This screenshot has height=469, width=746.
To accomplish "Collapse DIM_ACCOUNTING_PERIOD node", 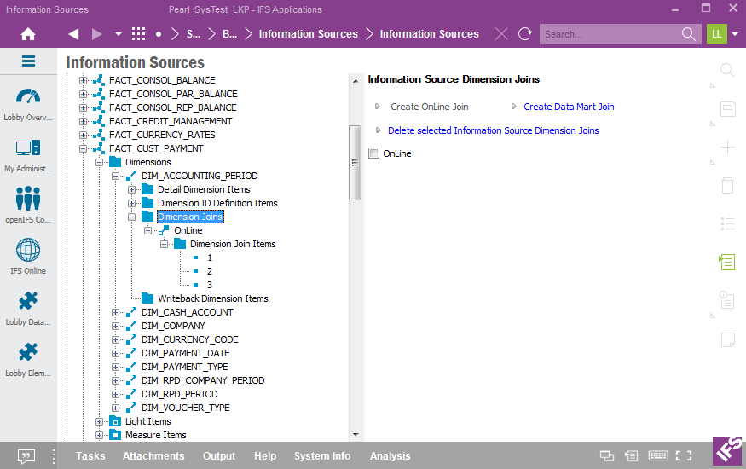I will click(115, 176).
